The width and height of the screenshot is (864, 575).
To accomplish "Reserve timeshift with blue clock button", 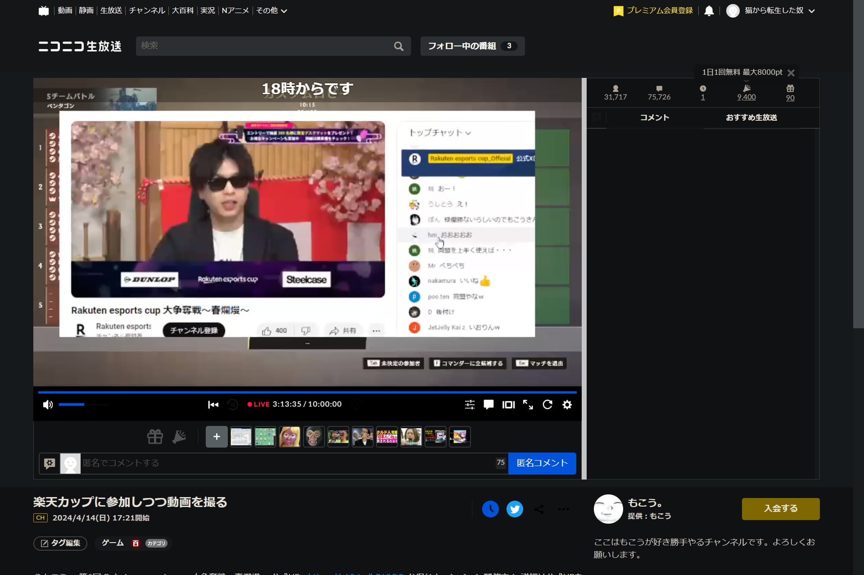I will (x=490, y=509).
